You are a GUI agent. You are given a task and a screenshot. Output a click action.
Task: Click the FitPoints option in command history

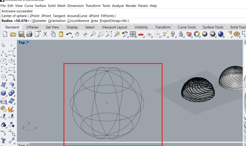point(107,16)
